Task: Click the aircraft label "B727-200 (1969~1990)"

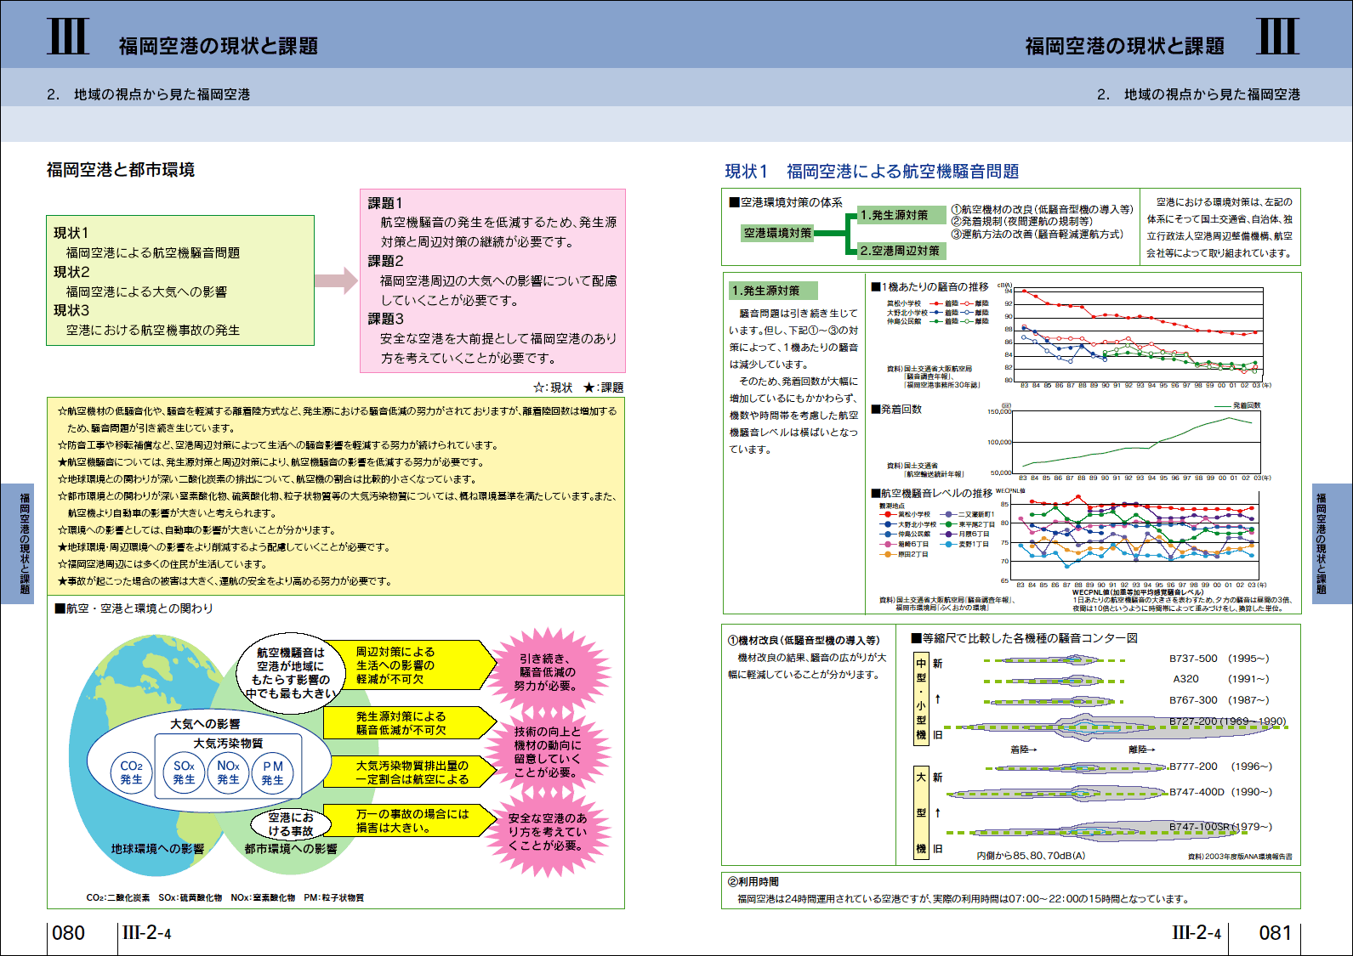Action: pos(1227,721)
